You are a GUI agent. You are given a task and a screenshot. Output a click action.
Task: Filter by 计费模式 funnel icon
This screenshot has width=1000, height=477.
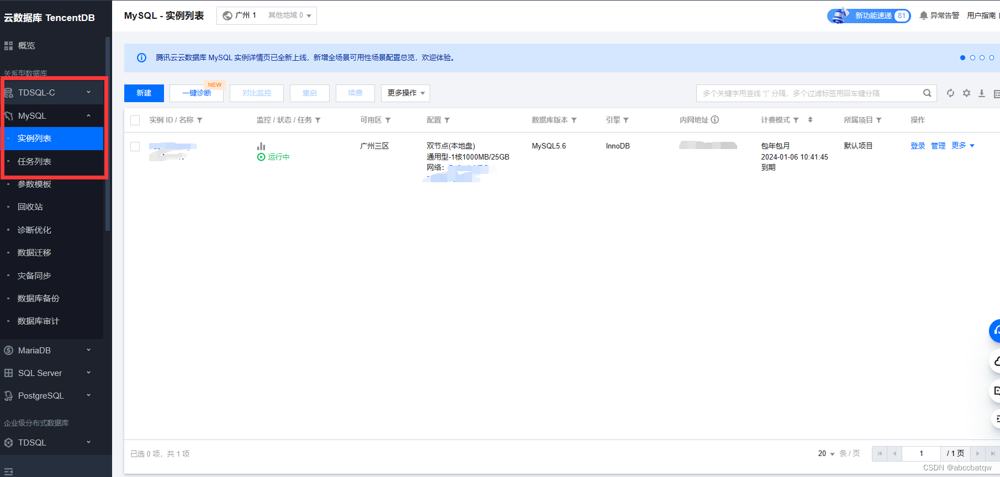(x=796, y=120)
